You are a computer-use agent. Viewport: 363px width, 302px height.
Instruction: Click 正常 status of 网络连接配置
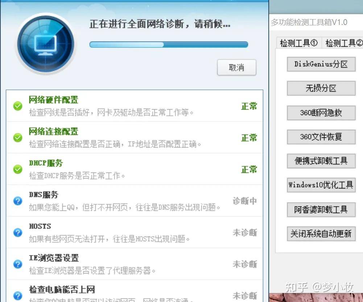point(249,138)
